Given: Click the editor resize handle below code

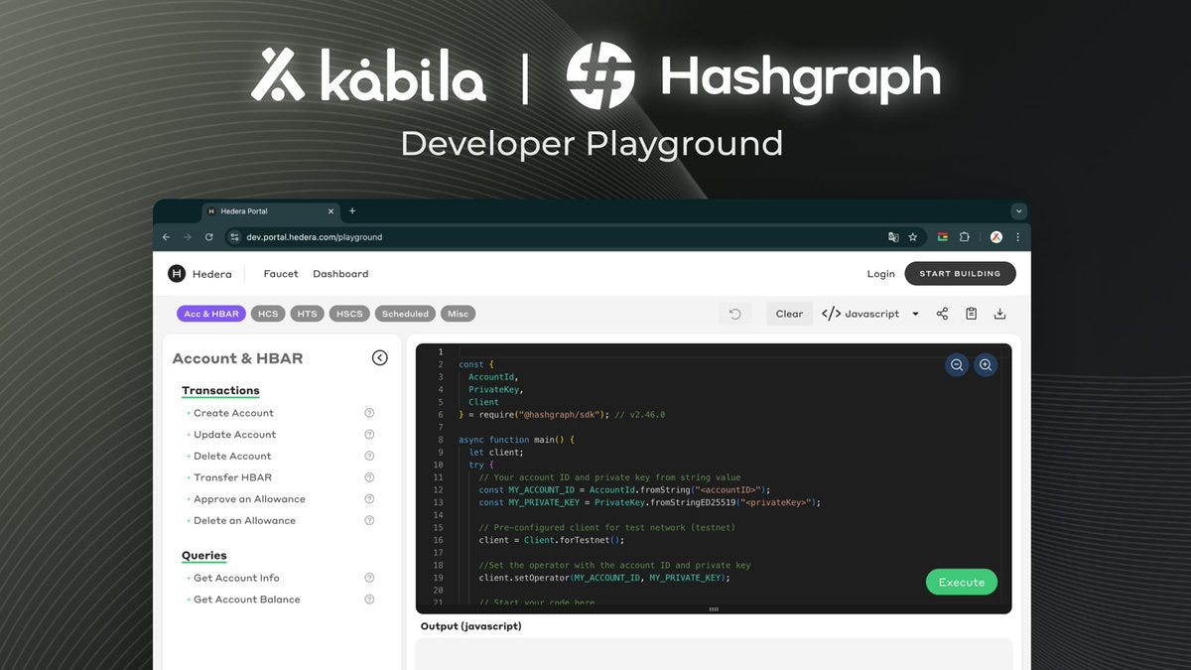Looking at the screenshot, I should point(714,609).
